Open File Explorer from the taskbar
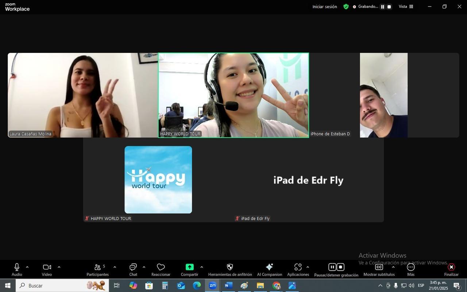The image size is (467, 292). [260, 285]
